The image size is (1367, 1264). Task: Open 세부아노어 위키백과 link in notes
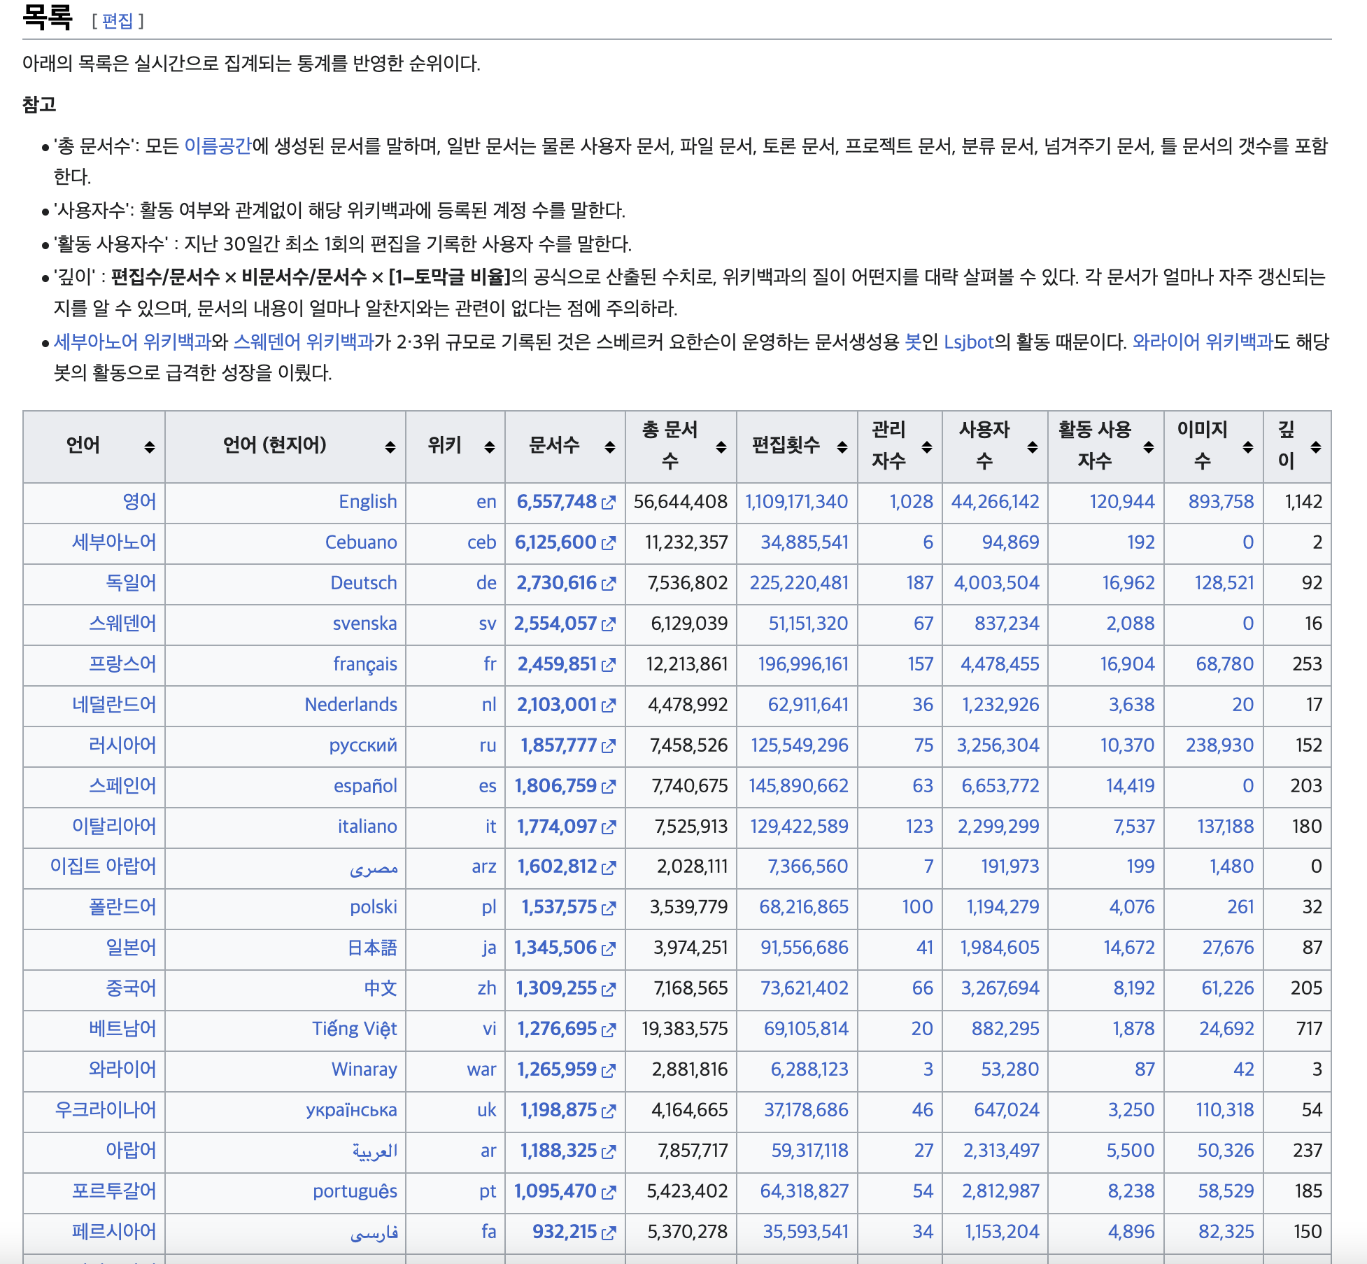click(132, 342)
